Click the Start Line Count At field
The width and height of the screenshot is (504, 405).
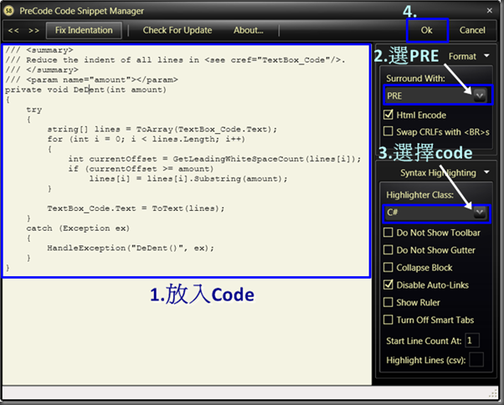[x=472, y=341]
